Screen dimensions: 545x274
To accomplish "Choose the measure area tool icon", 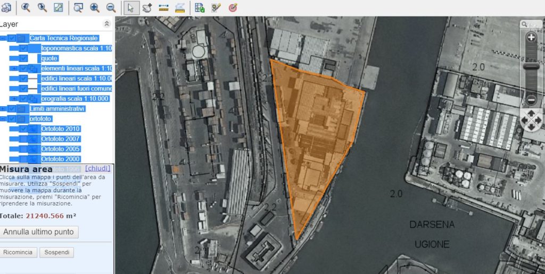I will coord(180,7).
